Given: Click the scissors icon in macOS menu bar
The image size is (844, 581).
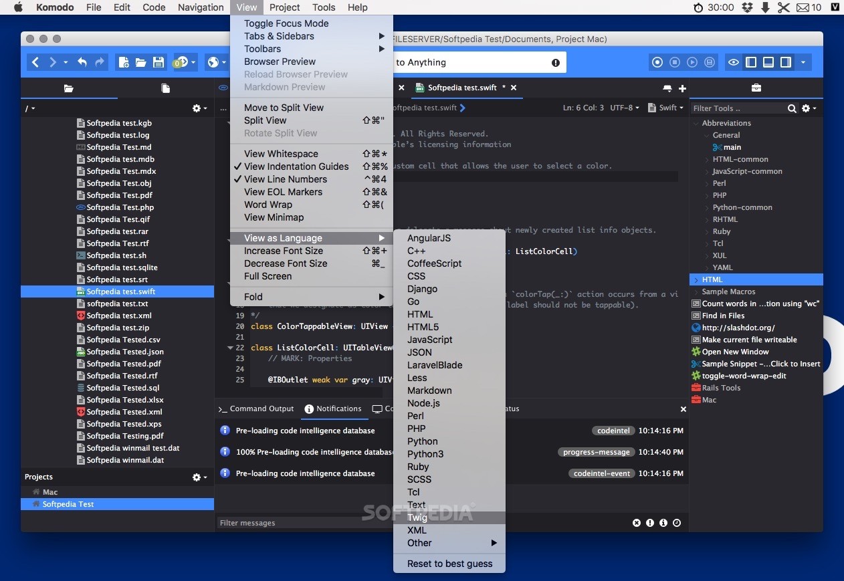Looking at the screenshot, I should (784, 7).
